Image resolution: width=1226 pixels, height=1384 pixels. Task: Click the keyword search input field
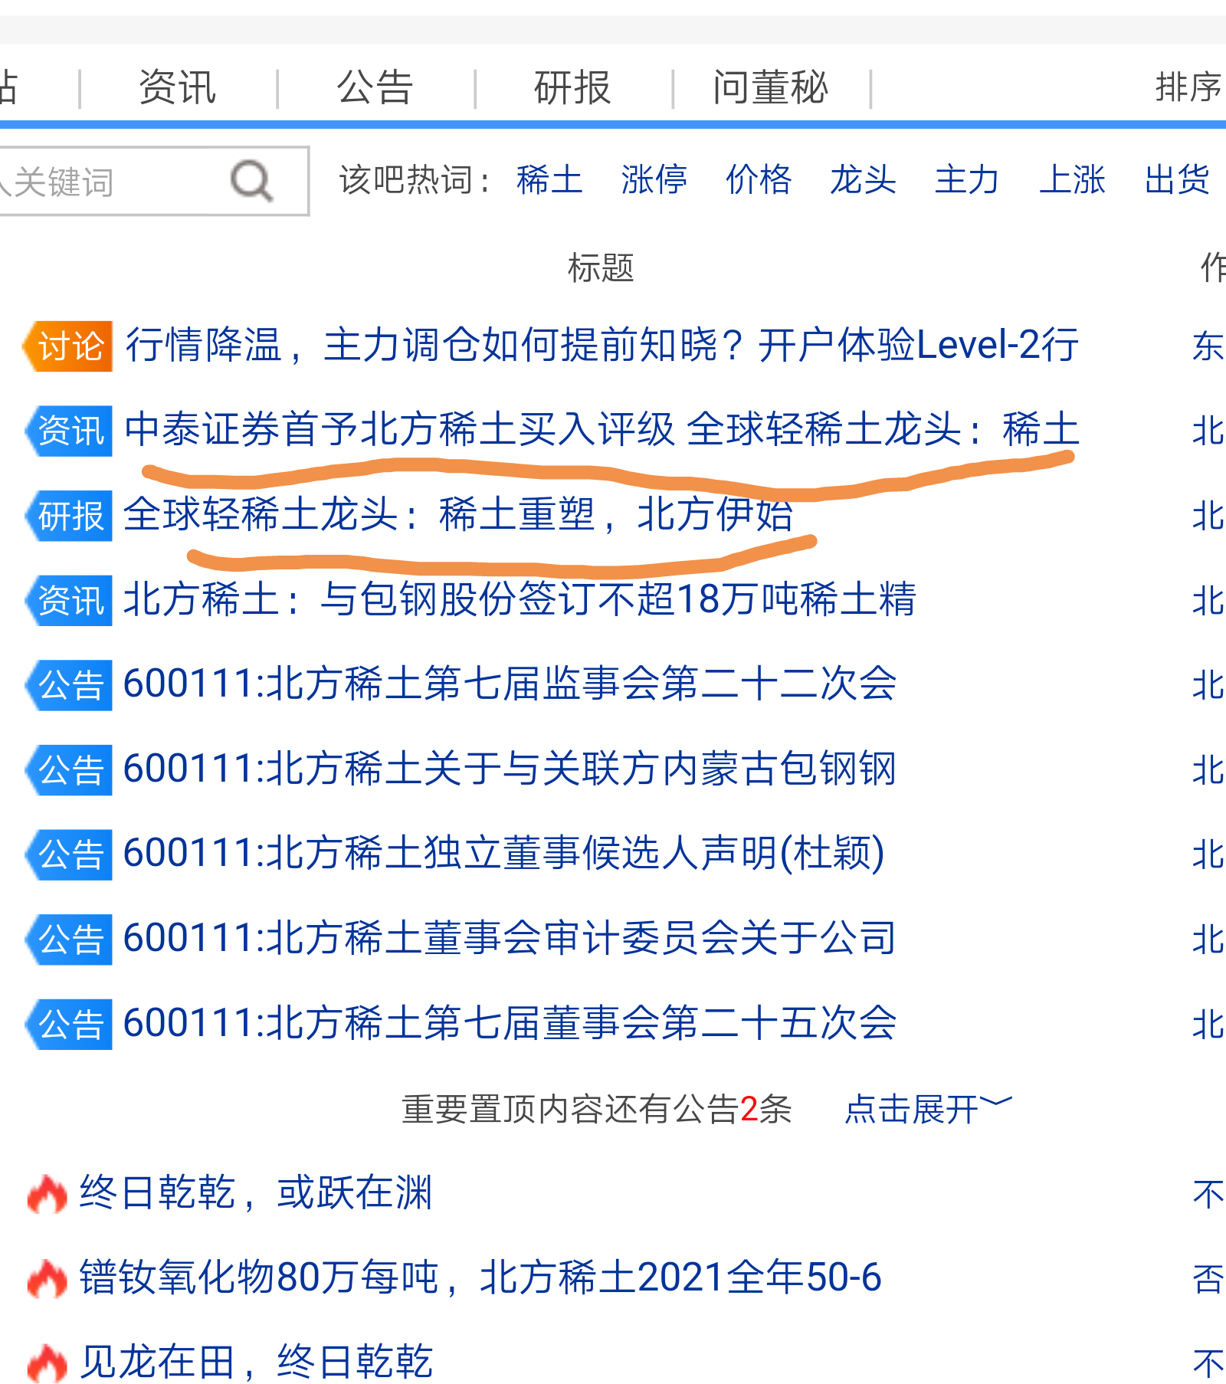pos(153,182)
